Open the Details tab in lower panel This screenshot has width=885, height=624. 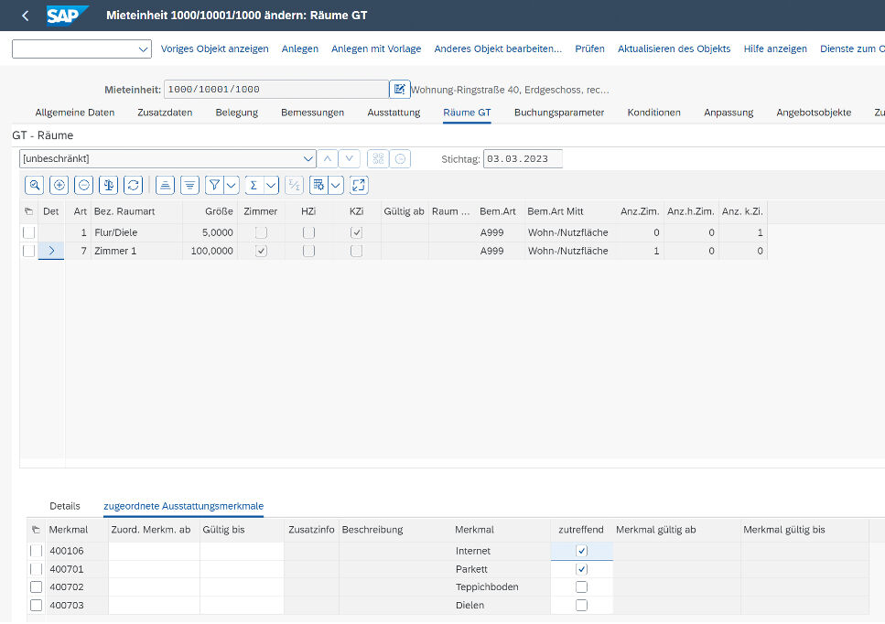coord(65,506)
